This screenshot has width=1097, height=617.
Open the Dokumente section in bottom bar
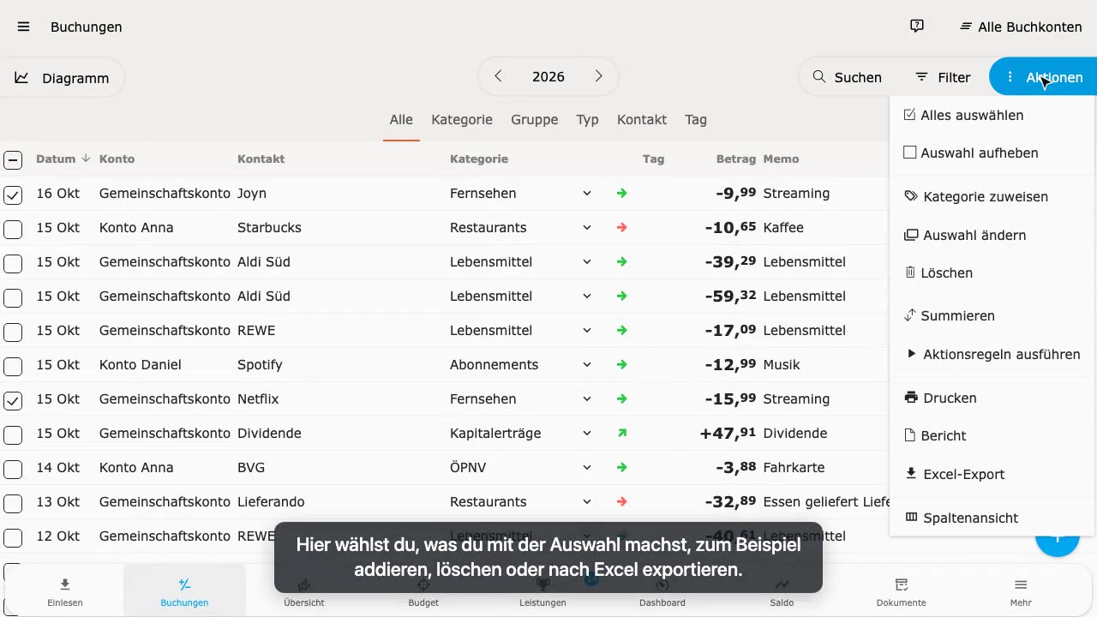[x=902, y=591]
